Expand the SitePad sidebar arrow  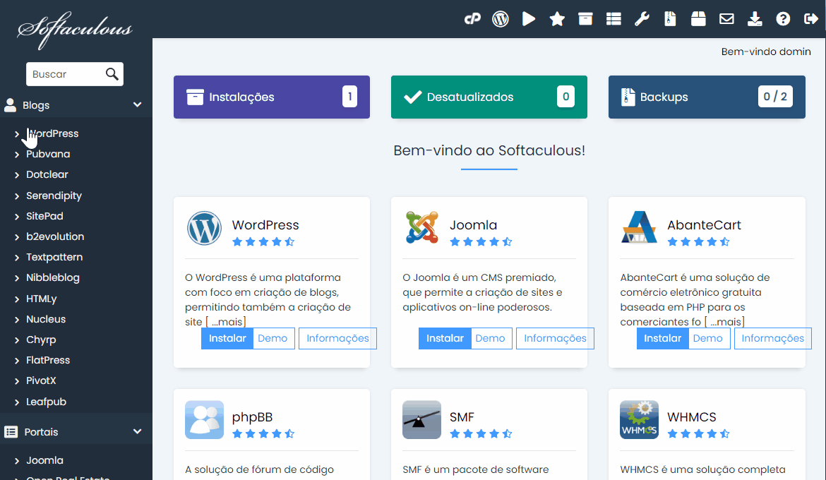click(x=17, y=217)
